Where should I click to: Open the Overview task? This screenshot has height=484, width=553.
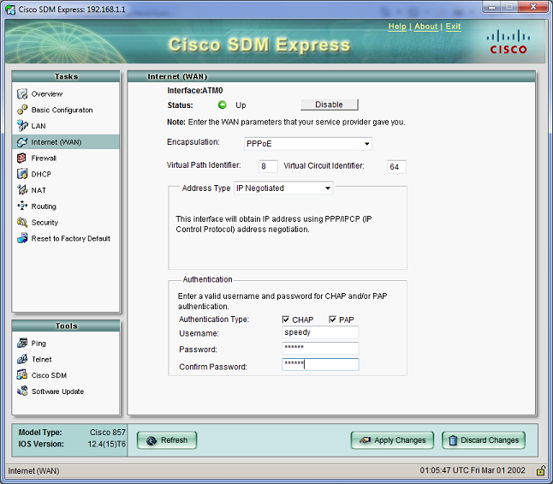(47, 94)
